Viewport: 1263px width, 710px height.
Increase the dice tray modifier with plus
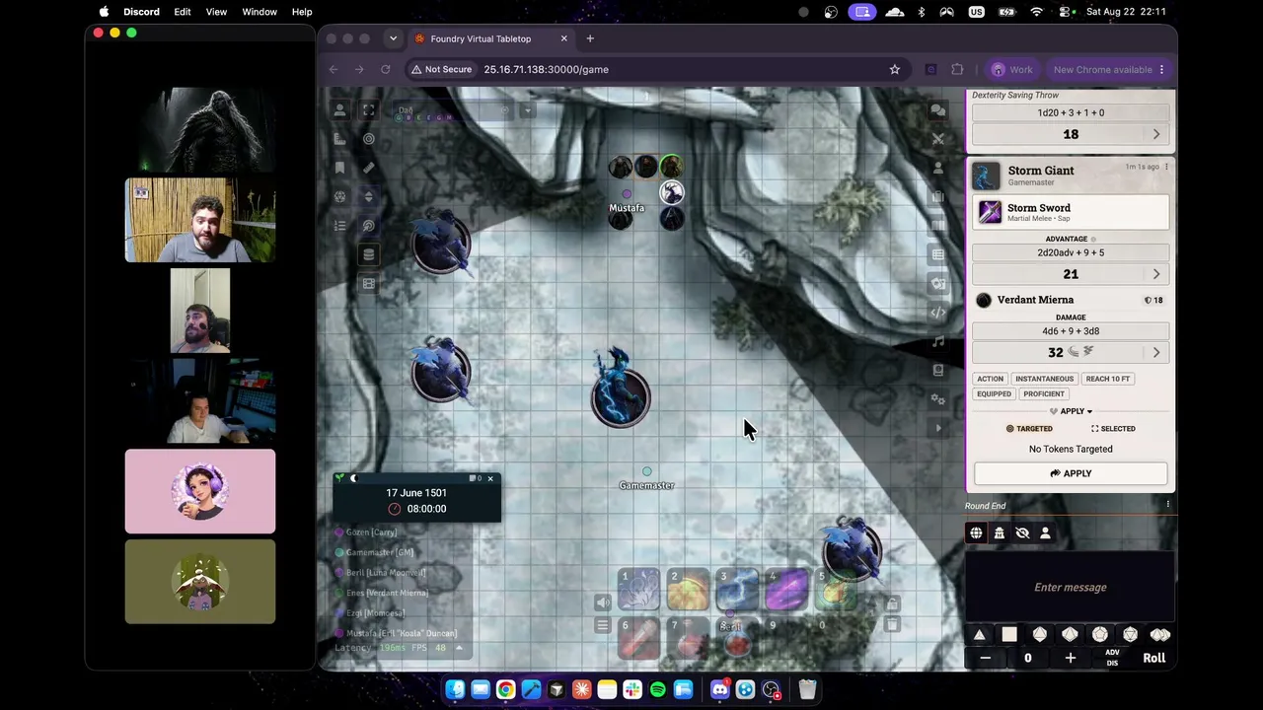click(1070, 658)
